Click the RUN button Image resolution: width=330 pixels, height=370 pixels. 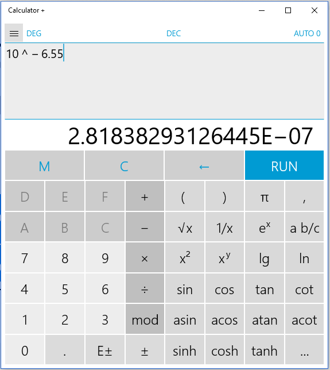[x=284, y=165]
